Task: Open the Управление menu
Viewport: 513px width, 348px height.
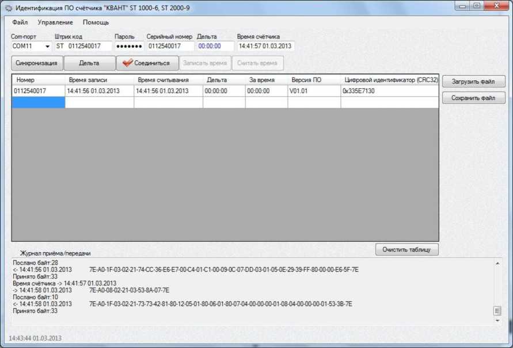Action: coord(55,22)
